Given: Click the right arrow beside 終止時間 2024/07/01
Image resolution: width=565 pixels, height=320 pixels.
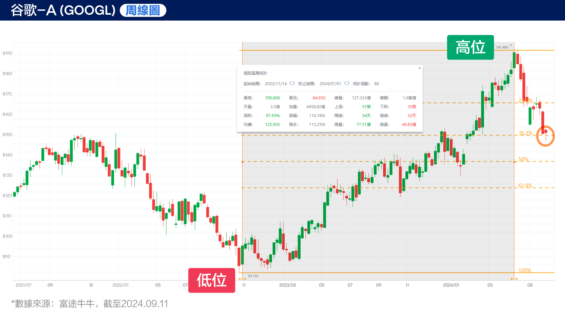Looking at the screenshot, I should (349, 83).
